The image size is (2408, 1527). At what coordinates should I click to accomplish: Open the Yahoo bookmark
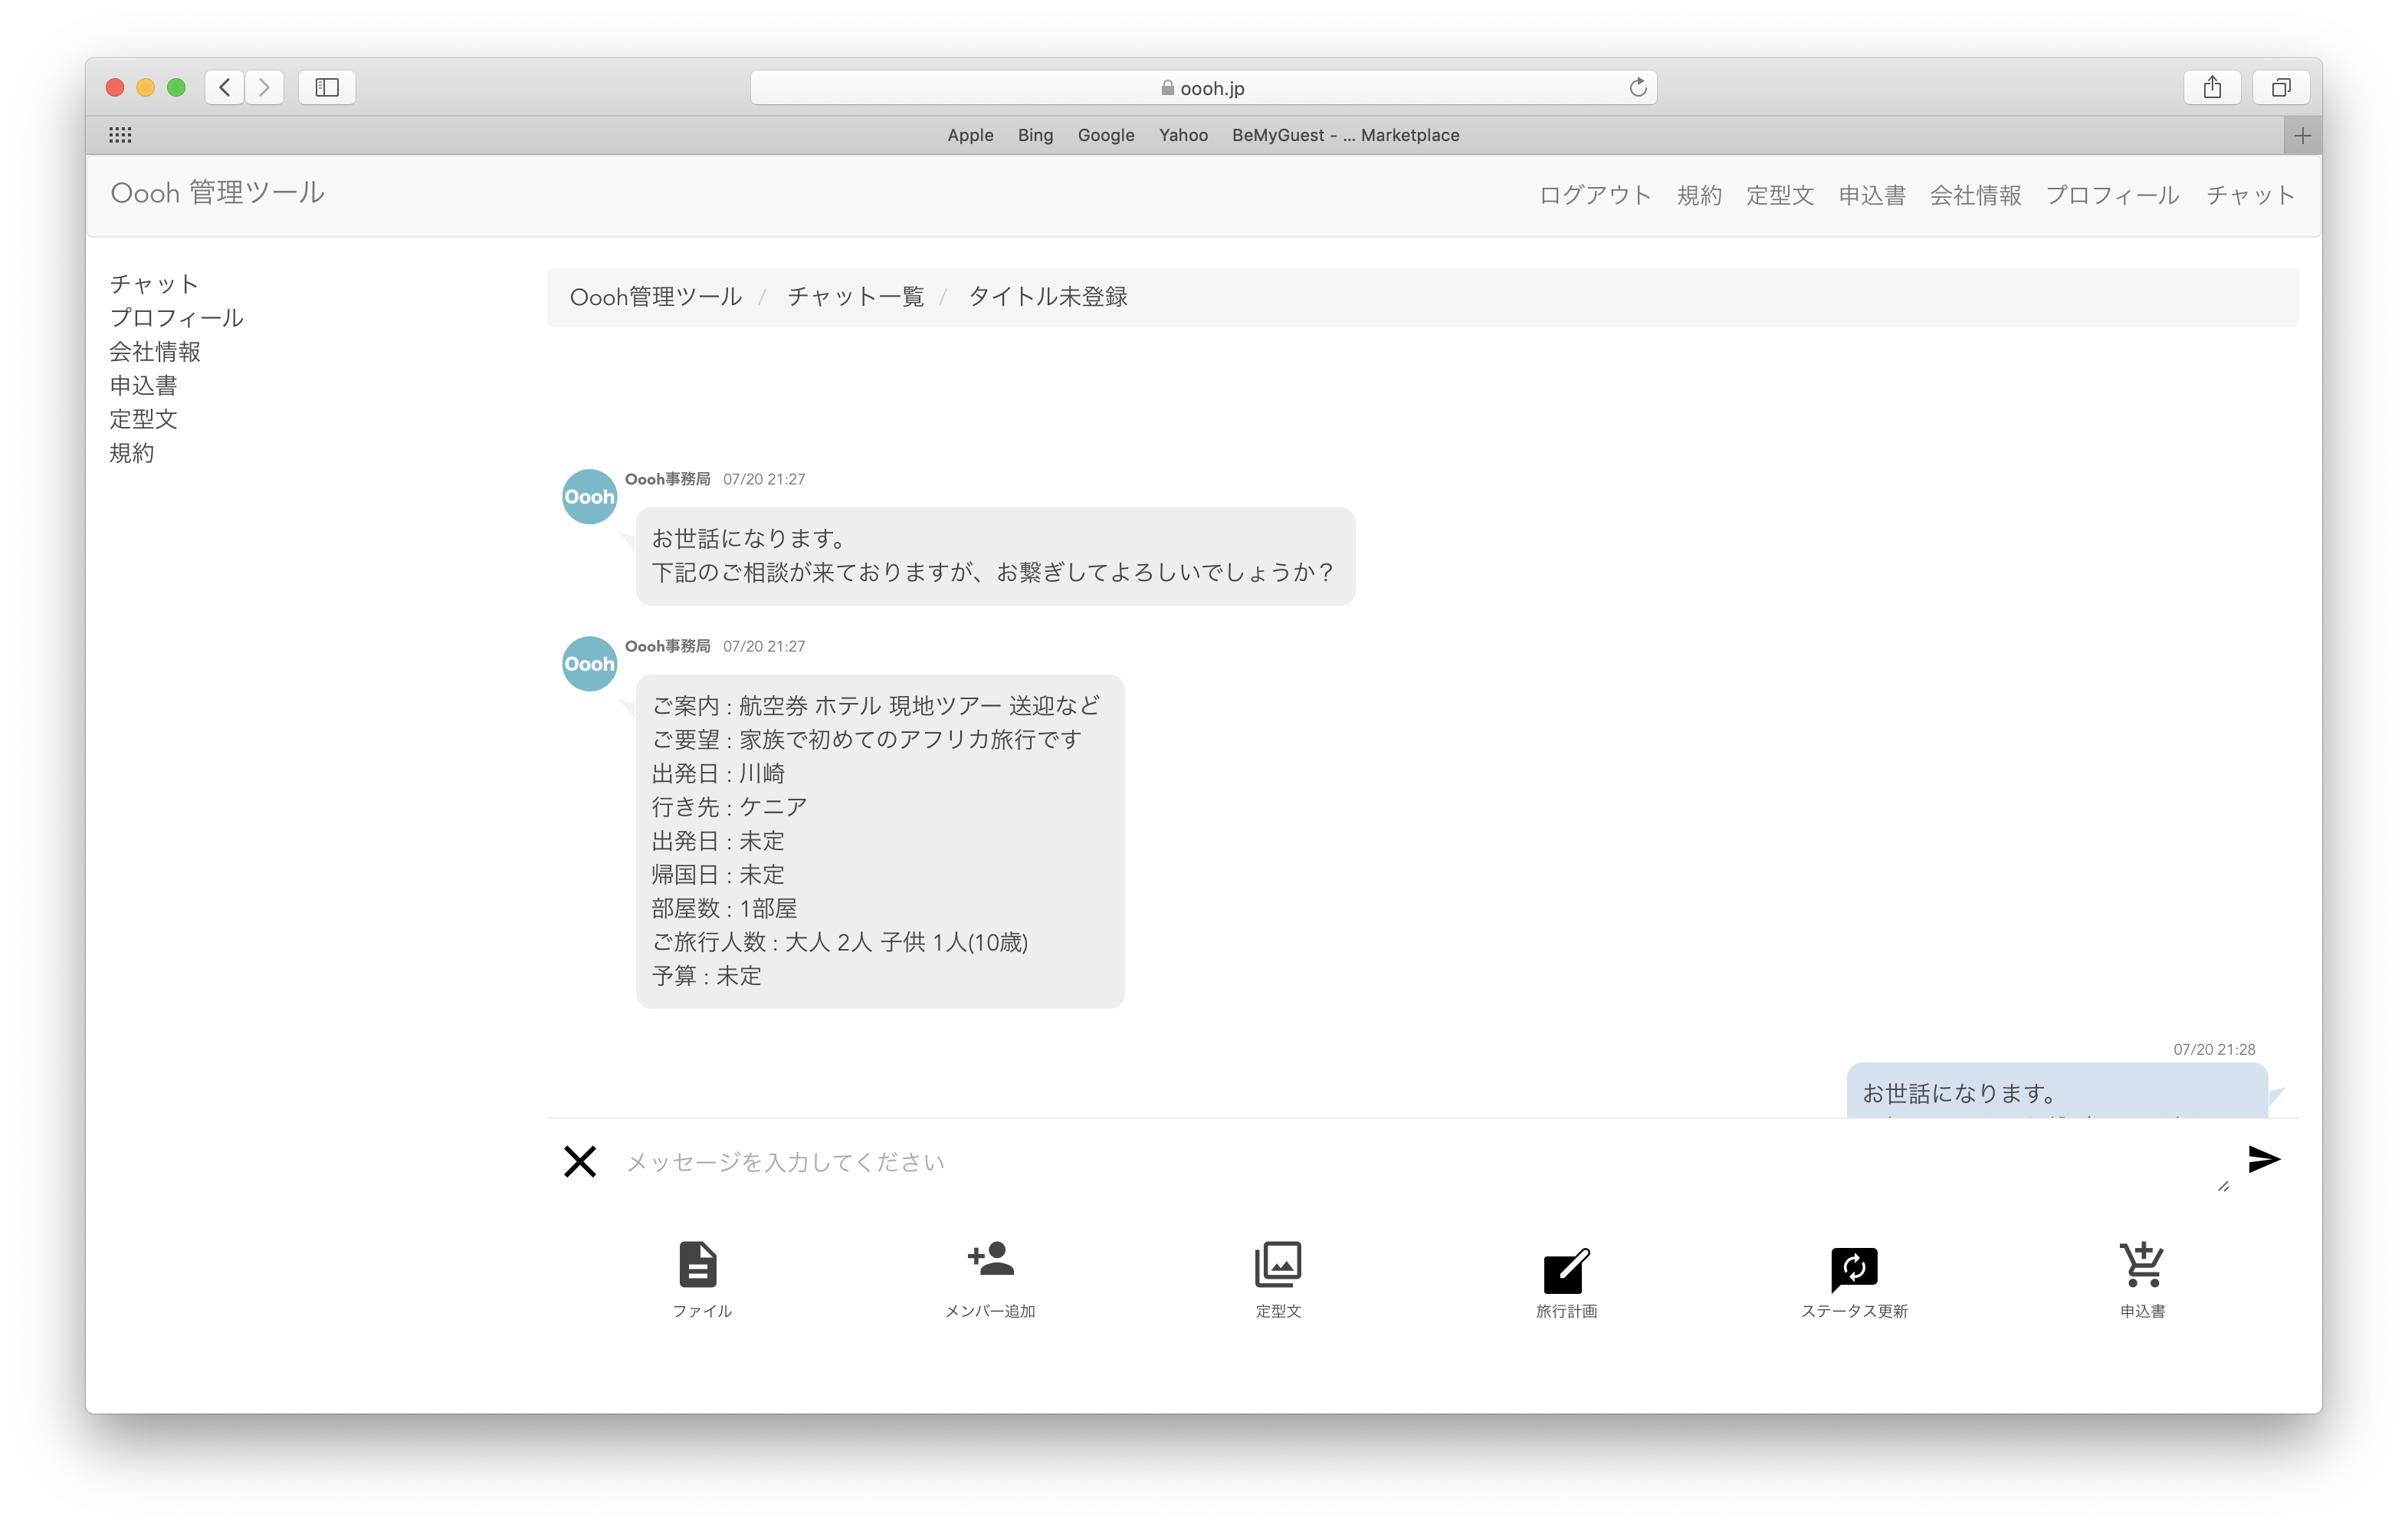[x=1183, y=135]
